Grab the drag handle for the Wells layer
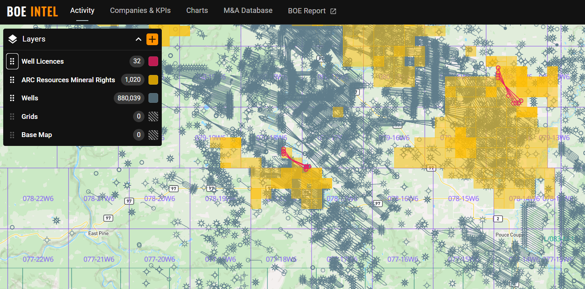Image resolution: width=585 pixels, height=289 pixels. click(x=12, y=98)
